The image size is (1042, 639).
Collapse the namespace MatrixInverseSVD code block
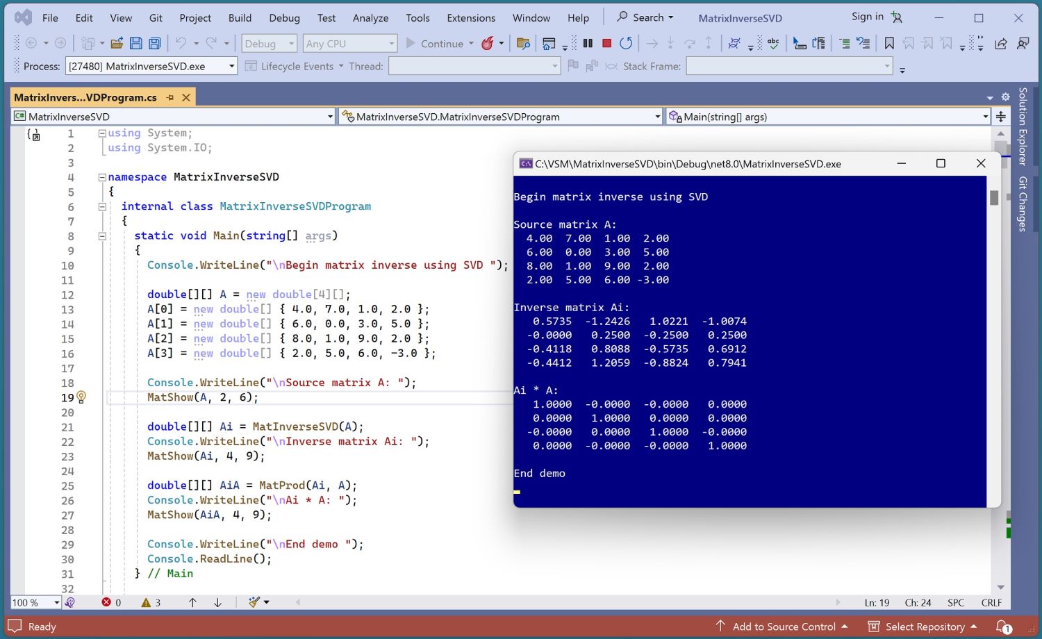pyautogui.click(x=102, y=177)
